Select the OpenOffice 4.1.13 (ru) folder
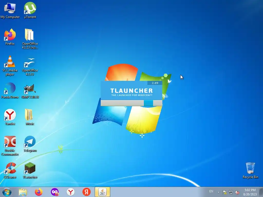This screenshot has width=263, height=197. [x=30, y=39]
